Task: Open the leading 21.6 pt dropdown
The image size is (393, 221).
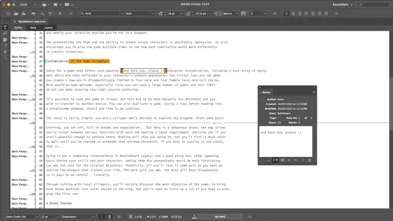Action: tap(210, 14)
